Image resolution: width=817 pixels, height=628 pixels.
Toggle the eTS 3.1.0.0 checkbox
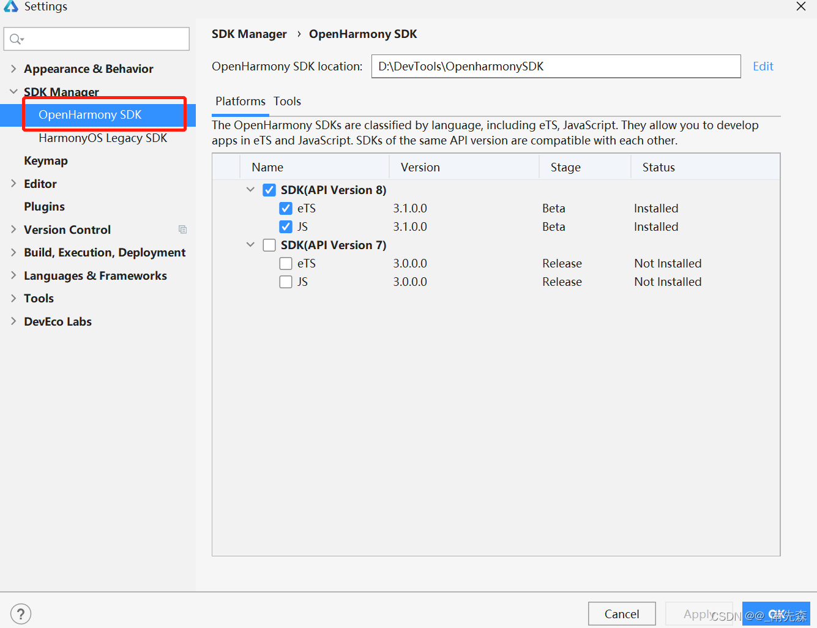click(x=286, y=209)
